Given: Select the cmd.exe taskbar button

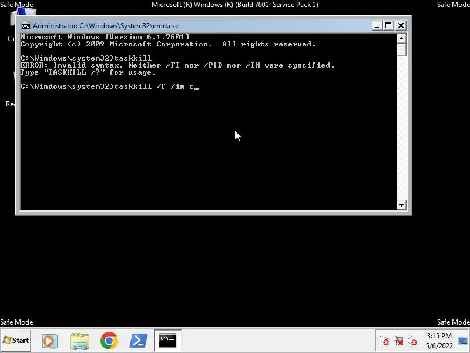Looking at the screenshot, I should (x=167, y=341).
